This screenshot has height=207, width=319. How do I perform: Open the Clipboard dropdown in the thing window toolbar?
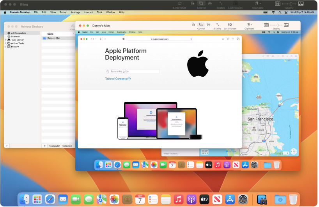(258, 4)
